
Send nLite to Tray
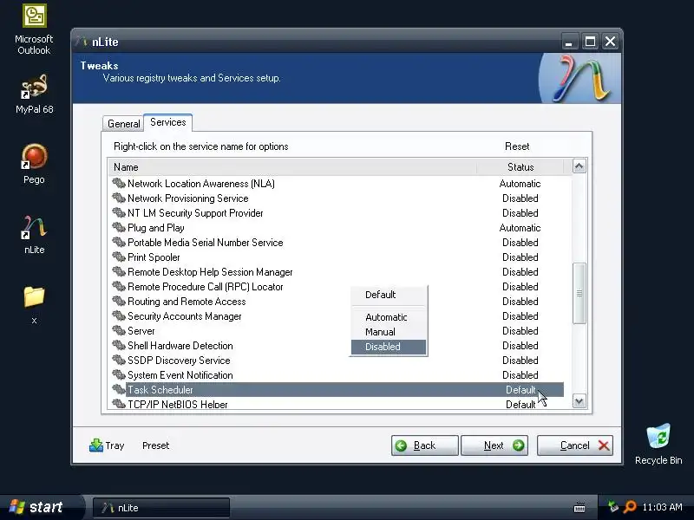107,445
